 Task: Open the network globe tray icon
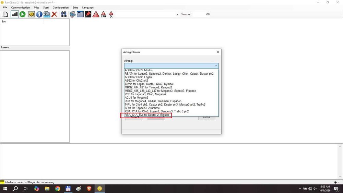310,189
